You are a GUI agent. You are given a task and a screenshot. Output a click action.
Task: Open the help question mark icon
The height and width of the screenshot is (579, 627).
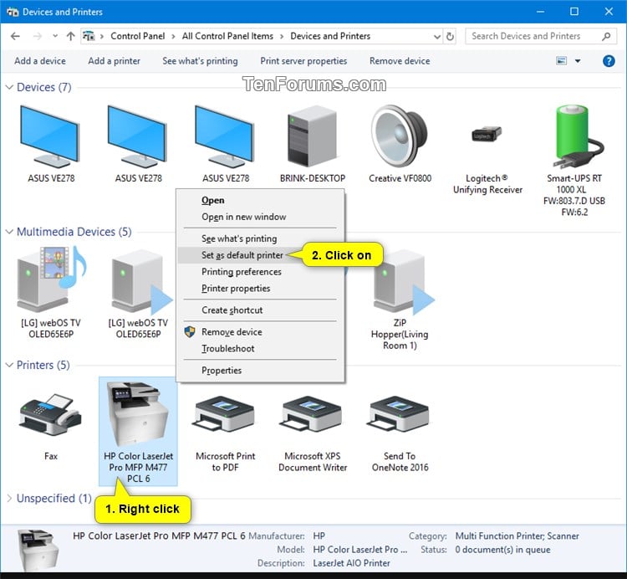coord(609,61)
